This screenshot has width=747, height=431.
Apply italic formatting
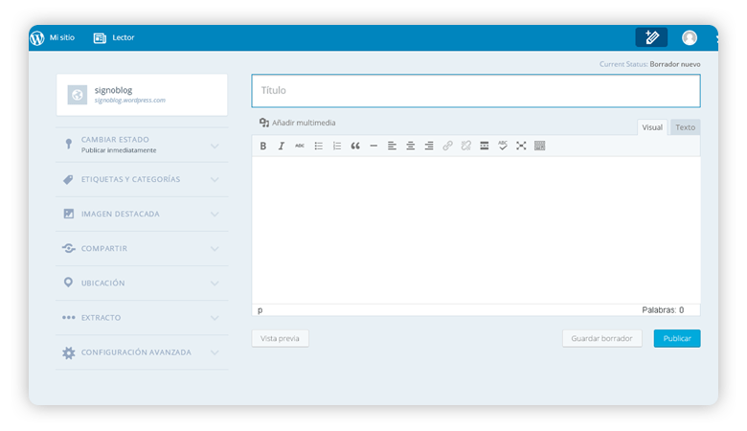(x=281, y=146)
